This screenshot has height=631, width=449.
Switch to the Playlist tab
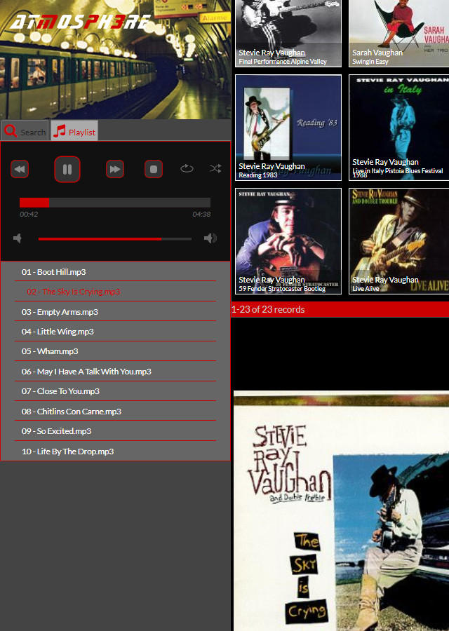pyautogui.click(x=74, y=131)
